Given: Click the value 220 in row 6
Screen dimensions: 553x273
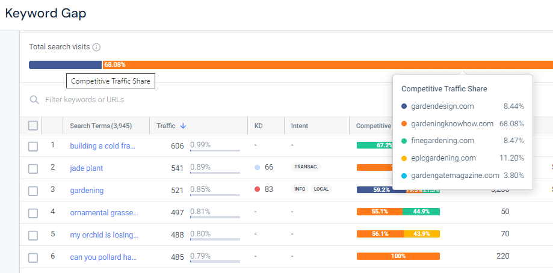Looking at the screenshot, I should coord(502,256).
